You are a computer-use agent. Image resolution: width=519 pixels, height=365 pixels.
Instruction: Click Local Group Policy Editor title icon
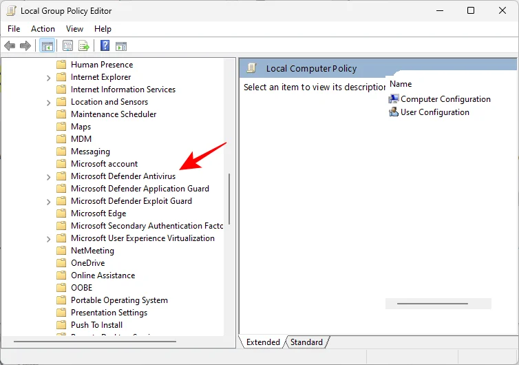pyautogui.click(x=11, y=10)
